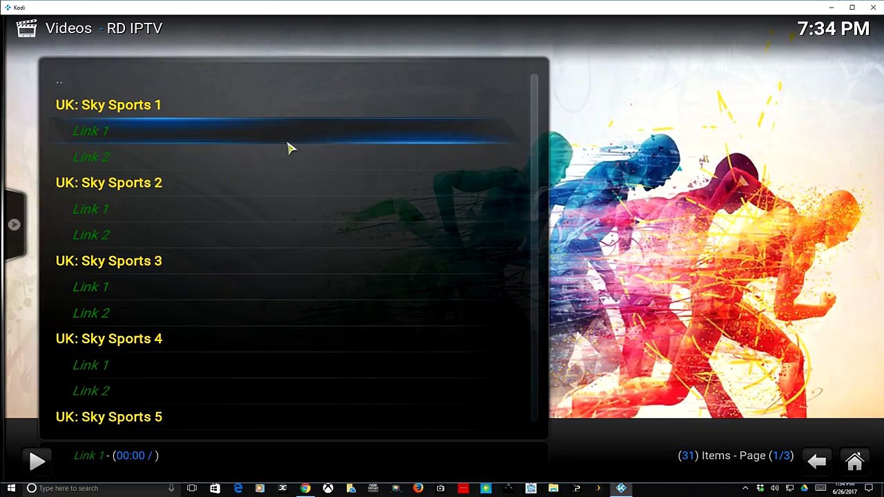Launch Google Chrome from the taskbar

pyautogui.click(x=305, y=488)
